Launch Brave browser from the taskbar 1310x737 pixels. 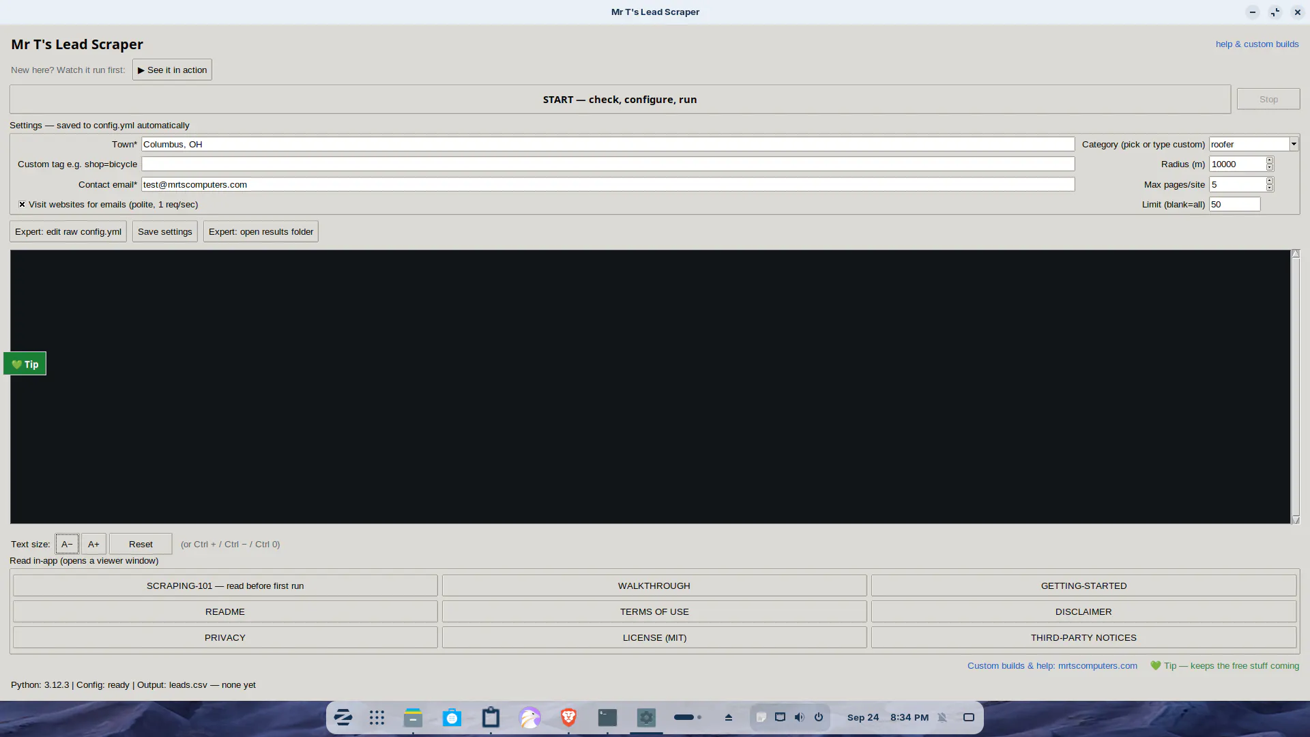(x=568, y=717)
